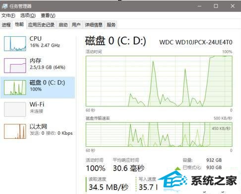The width and height of the screenshot is (241, 194).
Task: Switch to the 启动 tab
Action: [63, 25]
